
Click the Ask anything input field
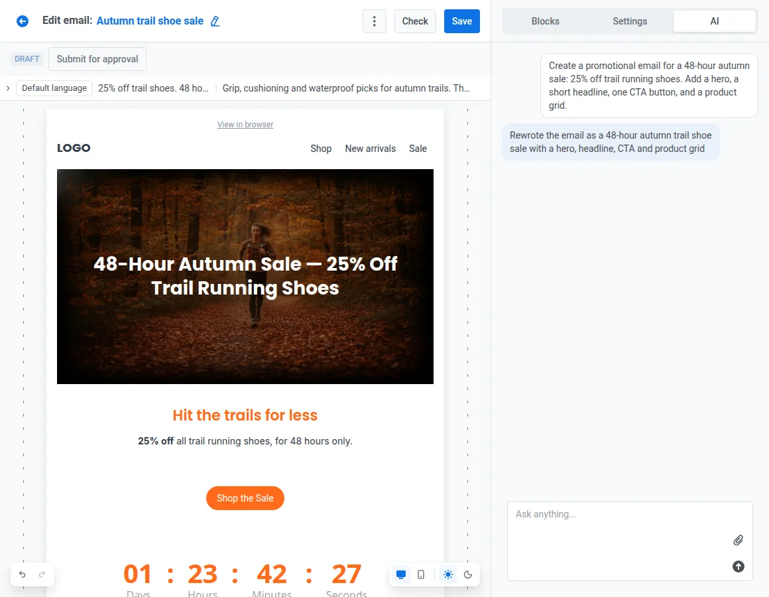(630, 541)
